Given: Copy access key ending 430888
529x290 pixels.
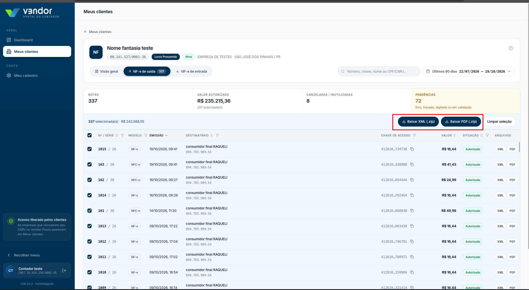Looking at the screenshot, I should pyautogui.click(x=412, y=165).
